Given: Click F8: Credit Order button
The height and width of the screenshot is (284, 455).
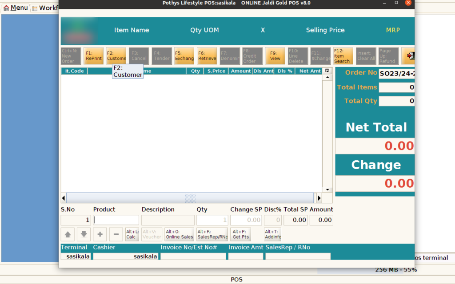Looking at the screenshot, I should click(x=252, y=56).
